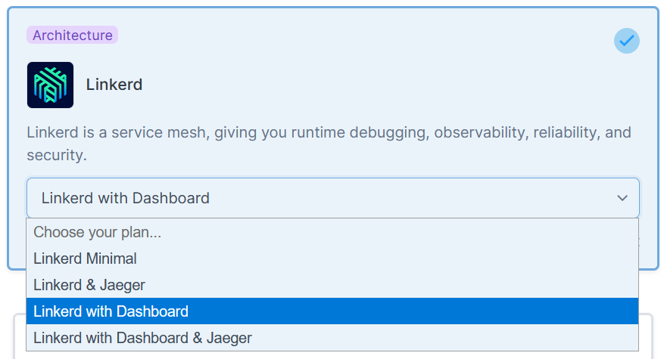Click the dropdown chevron arrow icon
Viewport: 664px width, 359px height.
pyautogui.click(x=622, y=198)
